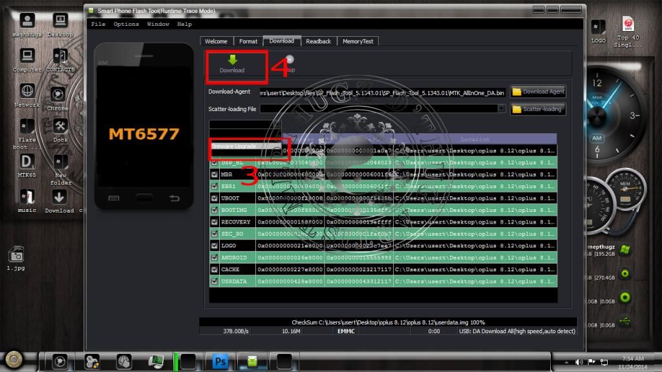Show hidden system tray icons

pyautogui.click(x=567, y=362)
